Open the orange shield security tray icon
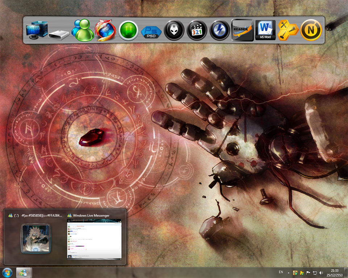 click(295, 273)
